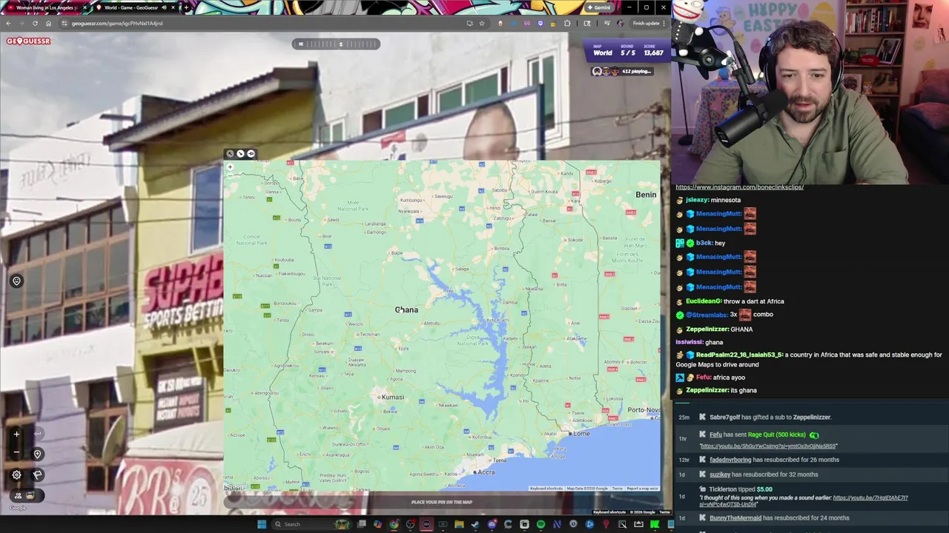Open 'Report a map error' link
The image size is (949, 533).
(642, 489)
